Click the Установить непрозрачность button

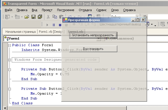click(x=93, y=35)
